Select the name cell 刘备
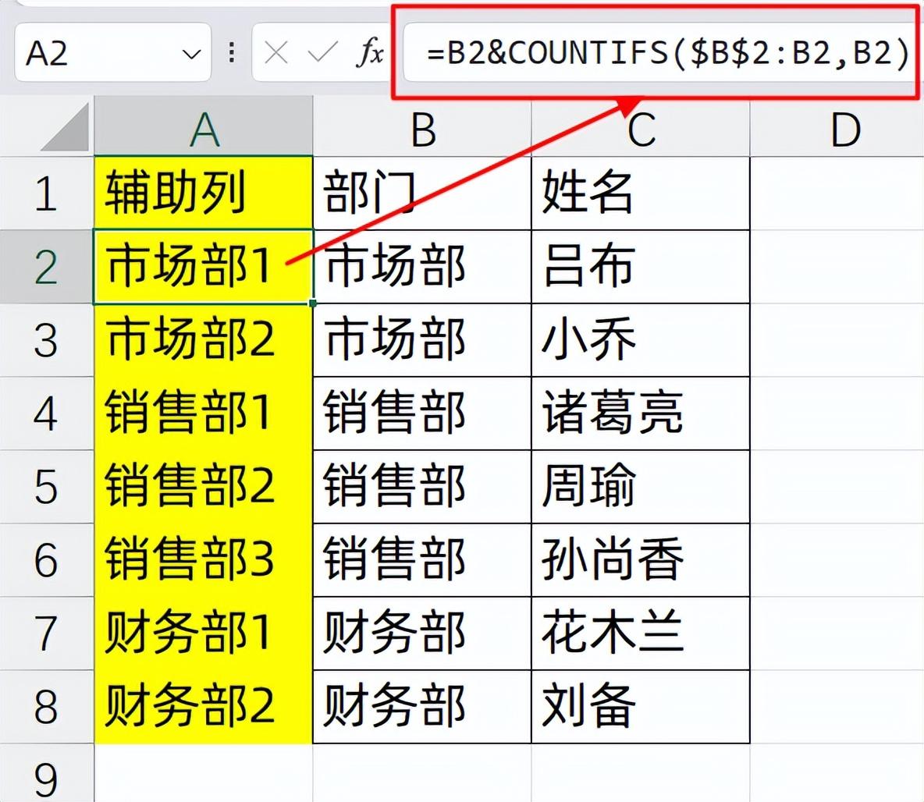Screen dimensions: 924x802 click(x=641, y=707)
